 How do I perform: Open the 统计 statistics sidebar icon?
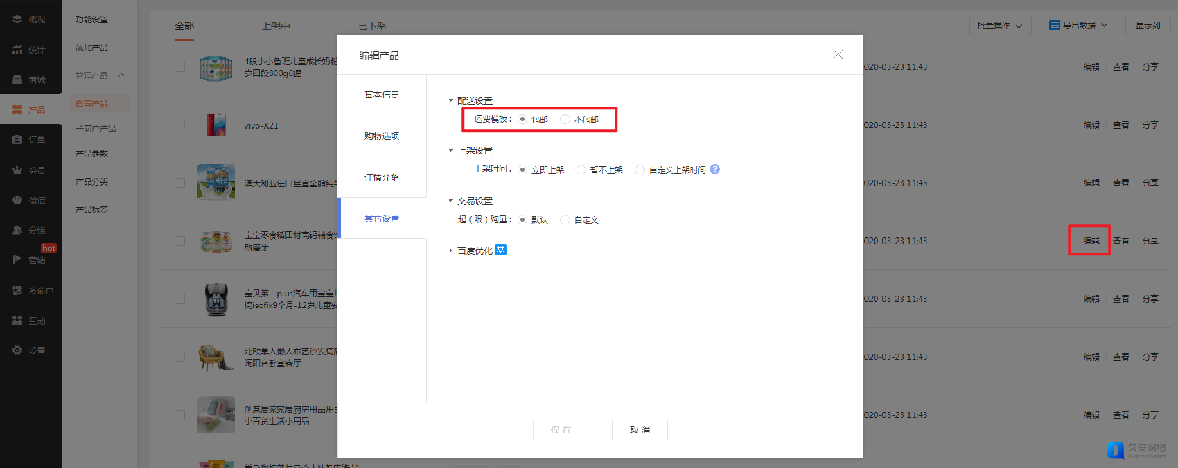[17, 50]
